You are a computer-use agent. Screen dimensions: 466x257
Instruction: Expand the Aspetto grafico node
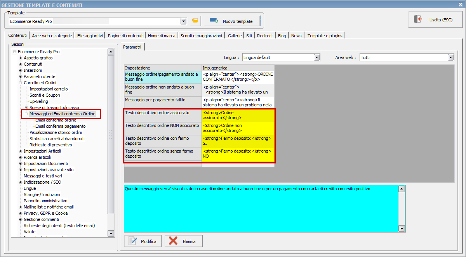click(x=20, y=58)
